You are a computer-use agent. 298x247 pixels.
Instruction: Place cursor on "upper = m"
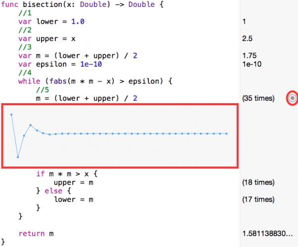point(74,183)
